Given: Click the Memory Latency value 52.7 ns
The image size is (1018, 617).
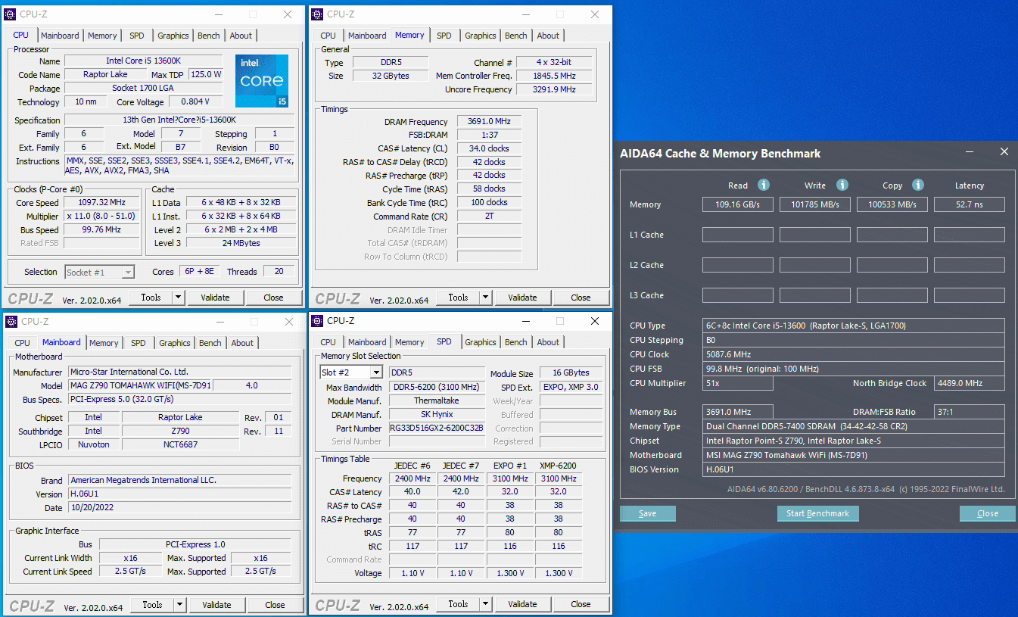Looking at the screenshot, I should point(970,204).
